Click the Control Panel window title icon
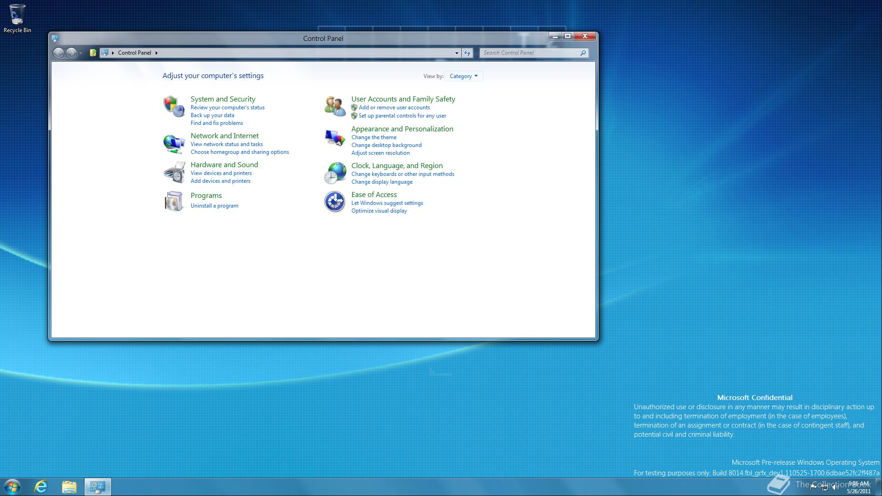Viewport: 882px width, 496px height. pyautogui.click(x=55, y=38)
